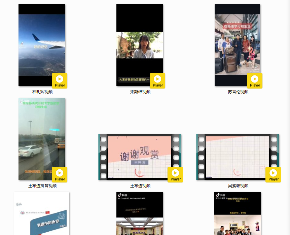This screenshot has height=235, width=290.
Task: Play the 苏晋伦视频 via its Player button
Action: (x=255, y=80)
